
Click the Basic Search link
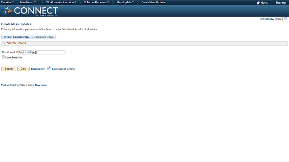tap(38, 69)
